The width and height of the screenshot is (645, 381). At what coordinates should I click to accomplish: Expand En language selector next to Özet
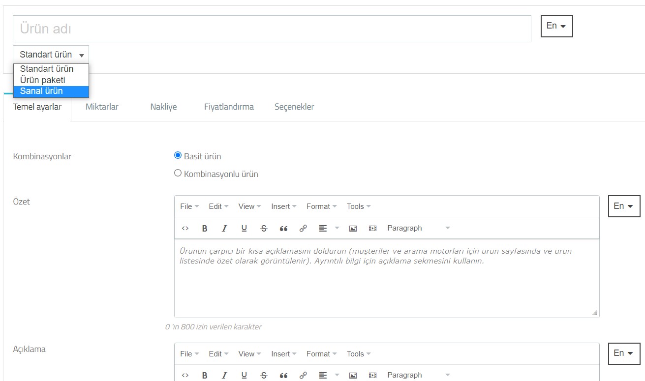(624, 206)
